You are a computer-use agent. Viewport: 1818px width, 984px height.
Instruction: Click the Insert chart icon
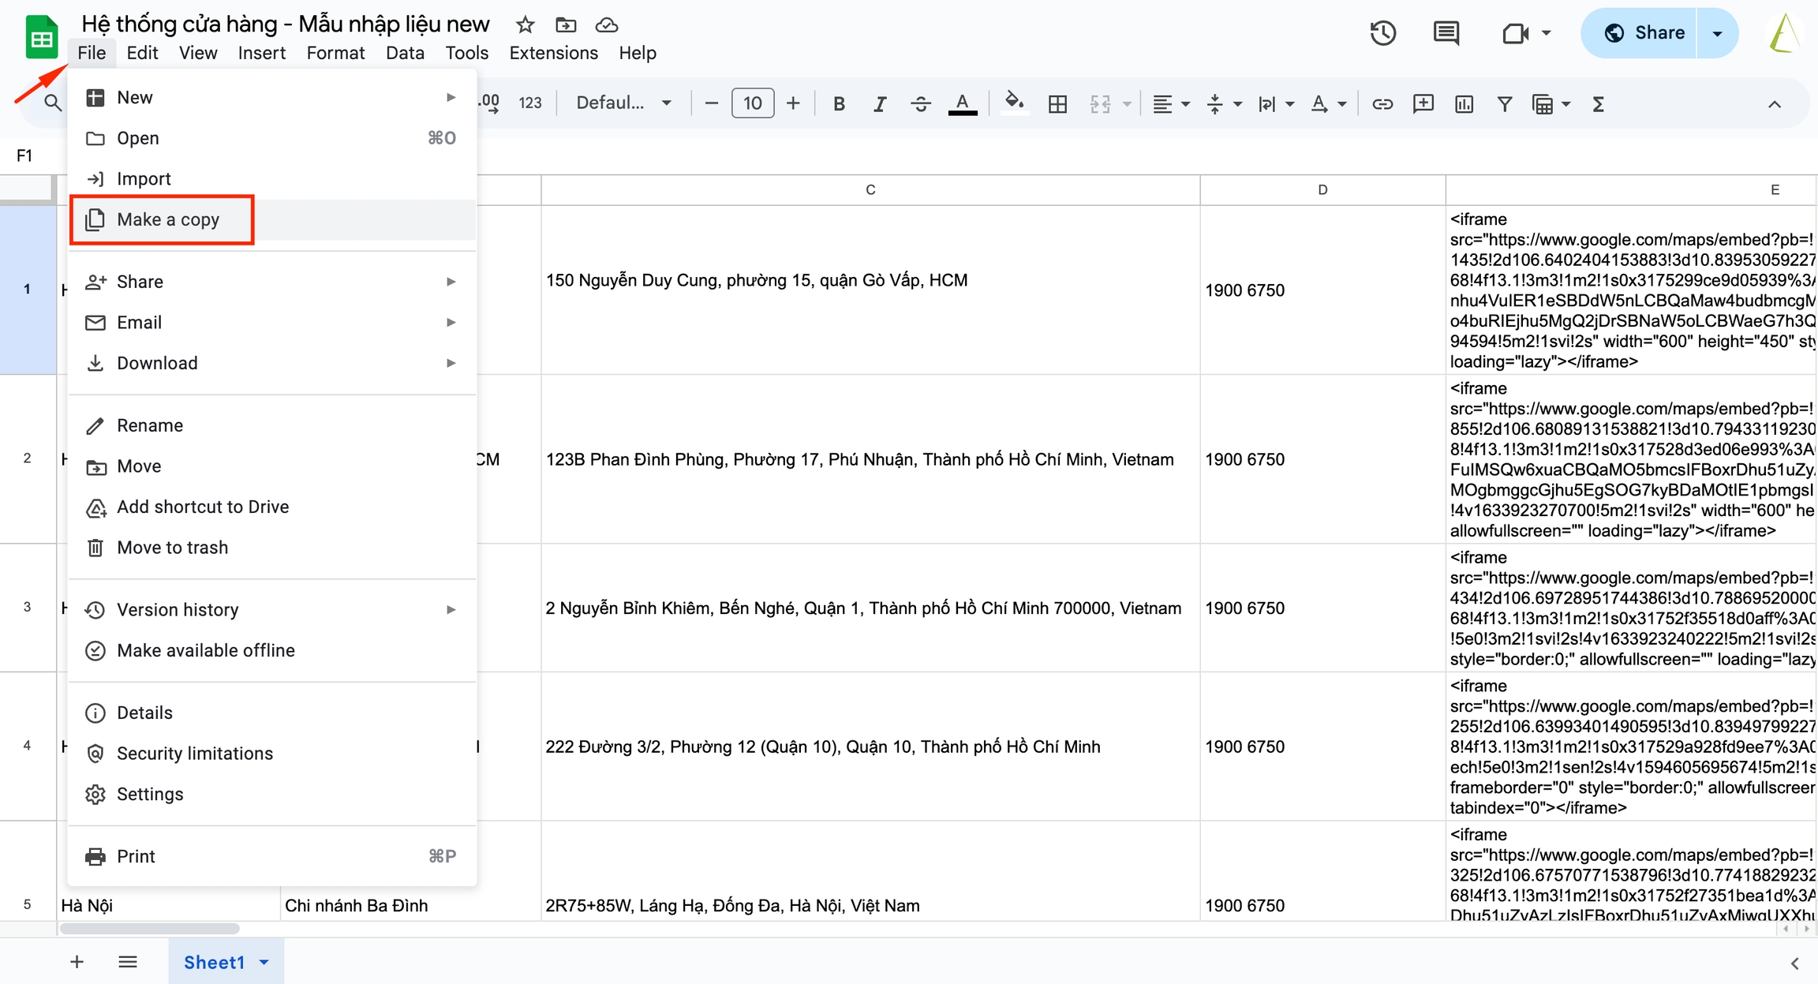1464,103
